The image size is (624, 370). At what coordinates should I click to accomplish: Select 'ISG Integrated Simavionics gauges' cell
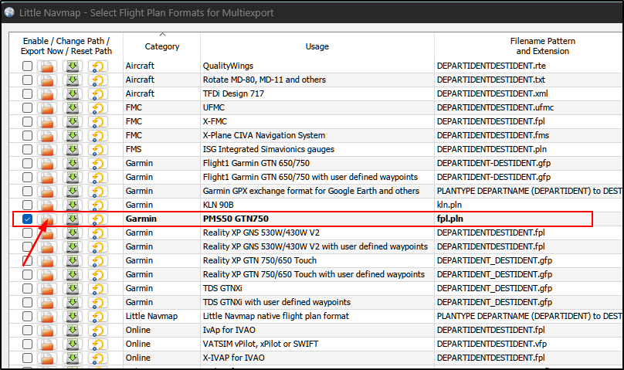click(x=317, y=150)
